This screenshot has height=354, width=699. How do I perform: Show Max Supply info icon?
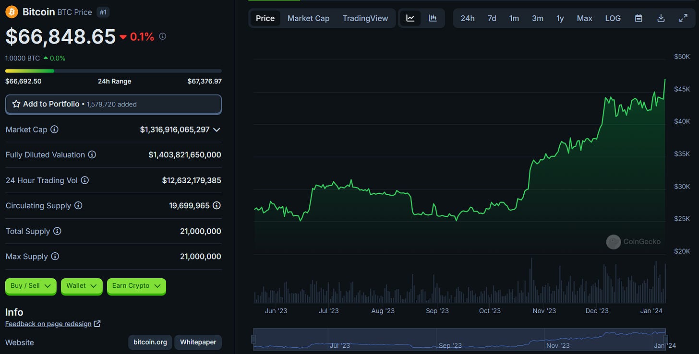point(55,257)
